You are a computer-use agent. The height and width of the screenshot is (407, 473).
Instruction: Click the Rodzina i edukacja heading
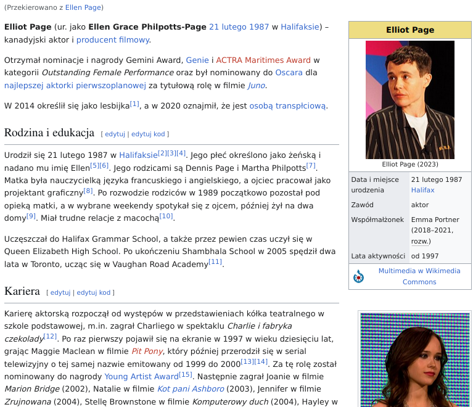(x=49, y=133)
